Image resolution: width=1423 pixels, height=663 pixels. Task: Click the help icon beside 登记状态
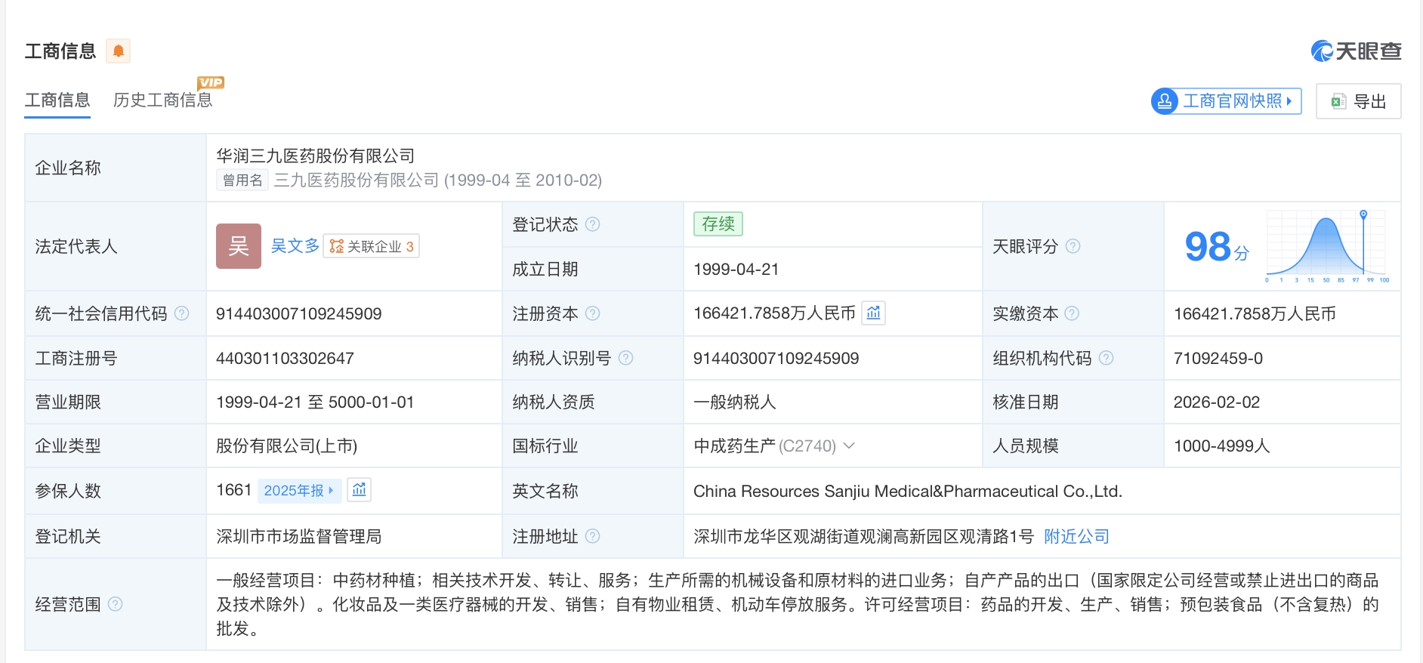pos(593,224)
